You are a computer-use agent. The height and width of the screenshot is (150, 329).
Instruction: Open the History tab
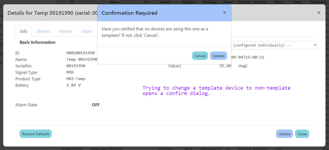click(65, 31)
